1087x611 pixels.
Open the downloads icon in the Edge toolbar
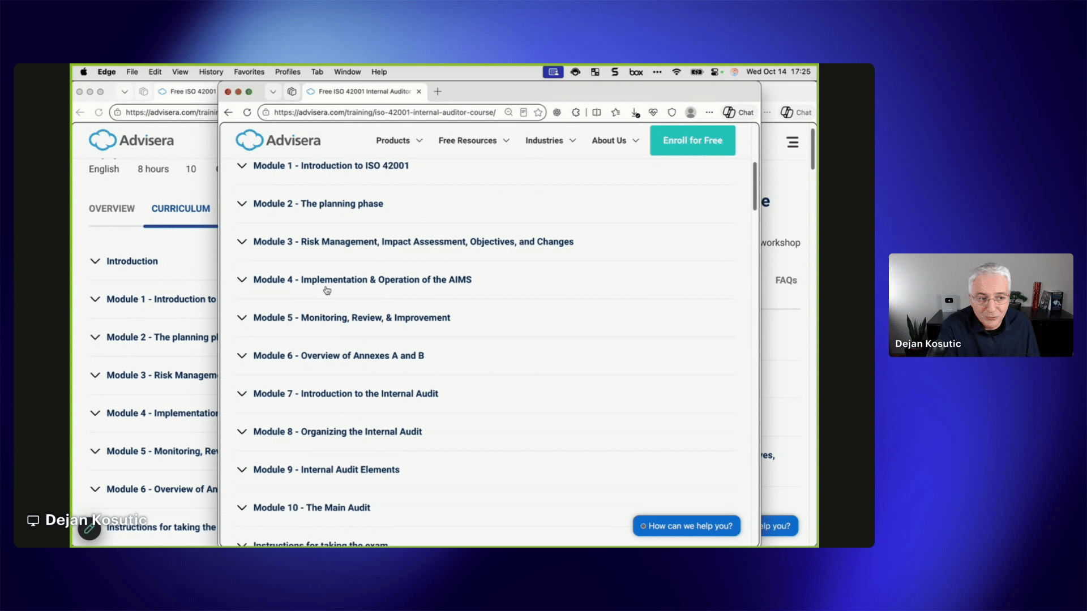tap(635, 113)
